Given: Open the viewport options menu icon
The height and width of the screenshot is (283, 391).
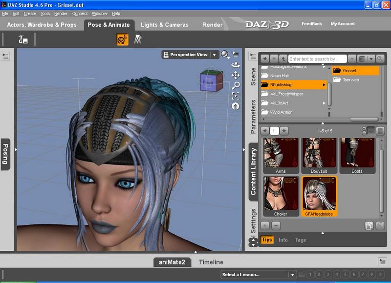Looking at the screenshot, I should [236, 54].
